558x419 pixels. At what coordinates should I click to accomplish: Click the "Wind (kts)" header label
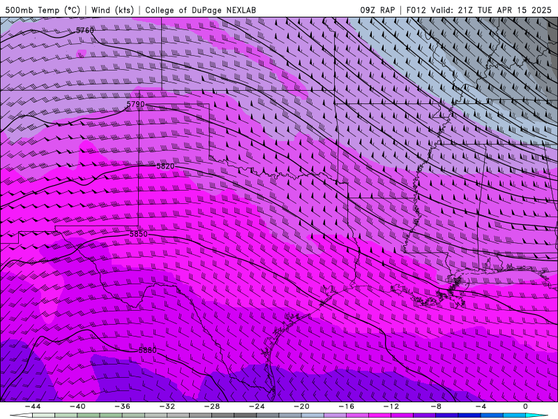(x=112, y=10)
